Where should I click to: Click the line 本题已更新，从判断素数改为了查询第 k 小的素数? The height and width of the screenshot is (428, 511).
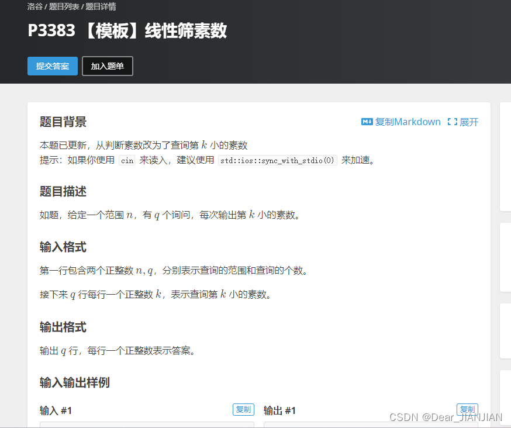pyautogui.click(x=144, y=145)
